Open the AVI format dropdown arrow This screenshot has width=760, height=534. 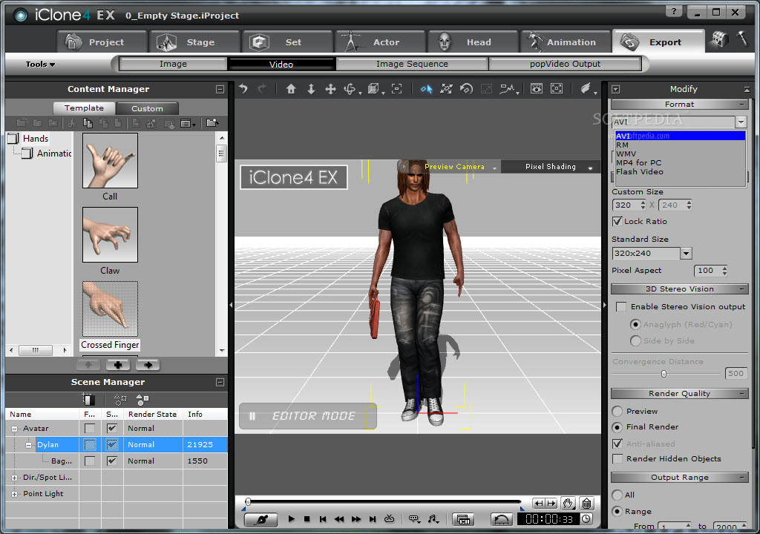click(x=741, y=122)
